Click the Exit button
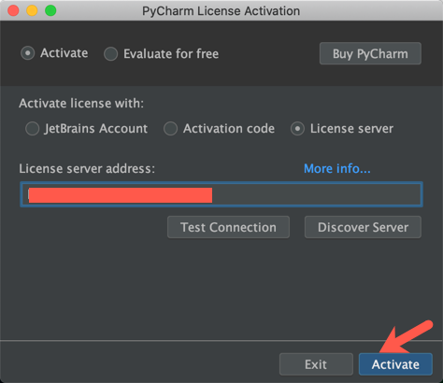The height and width of the screenshot is (383, 443). 316,364
